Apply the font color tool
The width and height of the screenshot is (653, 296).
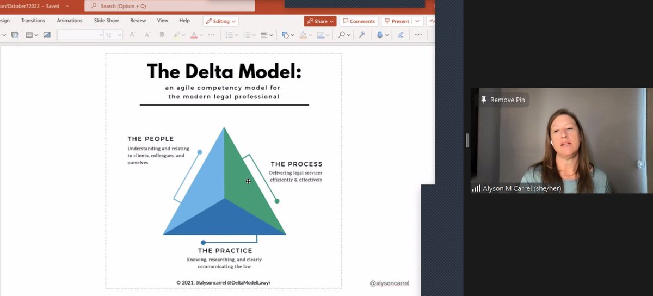pos(194,35)
